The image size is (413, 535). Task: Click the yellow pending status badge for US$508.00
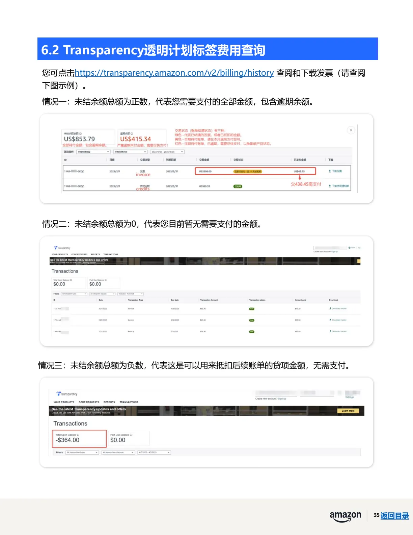click(x=248, y=172)
